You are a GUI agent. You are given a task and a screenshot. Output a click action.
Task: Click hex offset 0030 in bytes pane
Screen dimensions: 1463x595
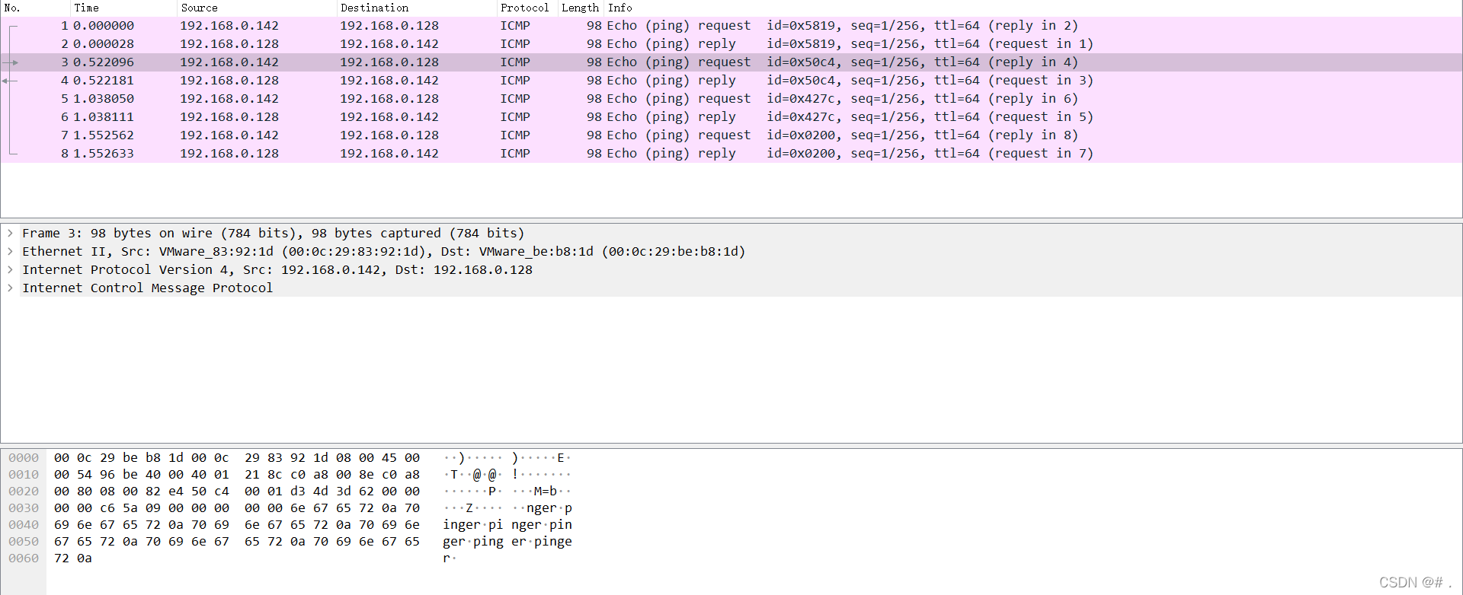24,508
